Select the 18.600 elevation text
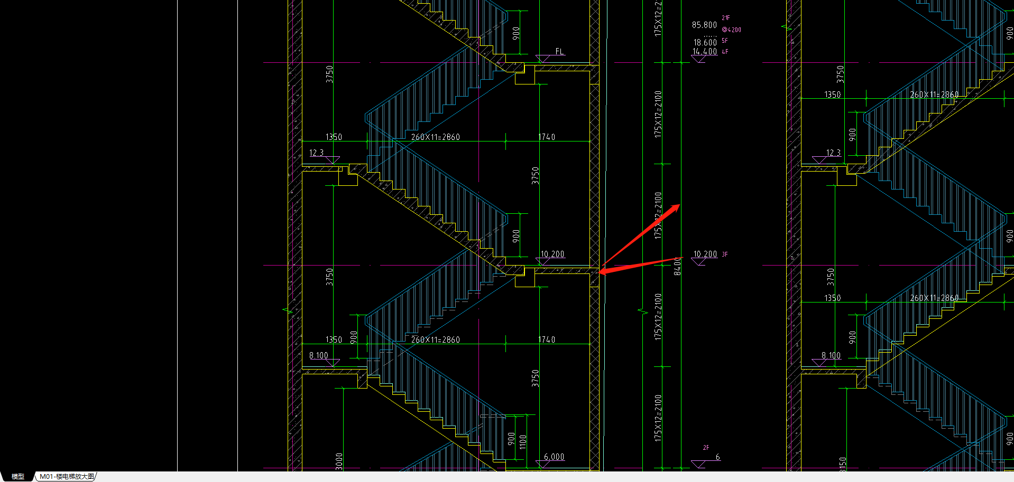This screenshot has width=1014, height=482. coord(705,42)
